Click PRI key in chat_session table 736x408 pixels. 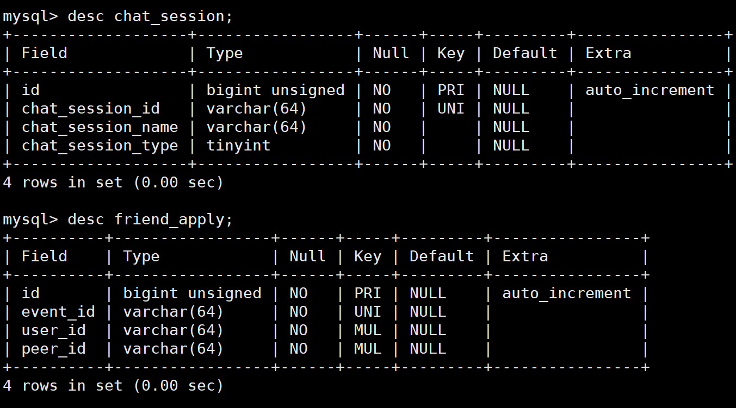click(x=451, y=90)
